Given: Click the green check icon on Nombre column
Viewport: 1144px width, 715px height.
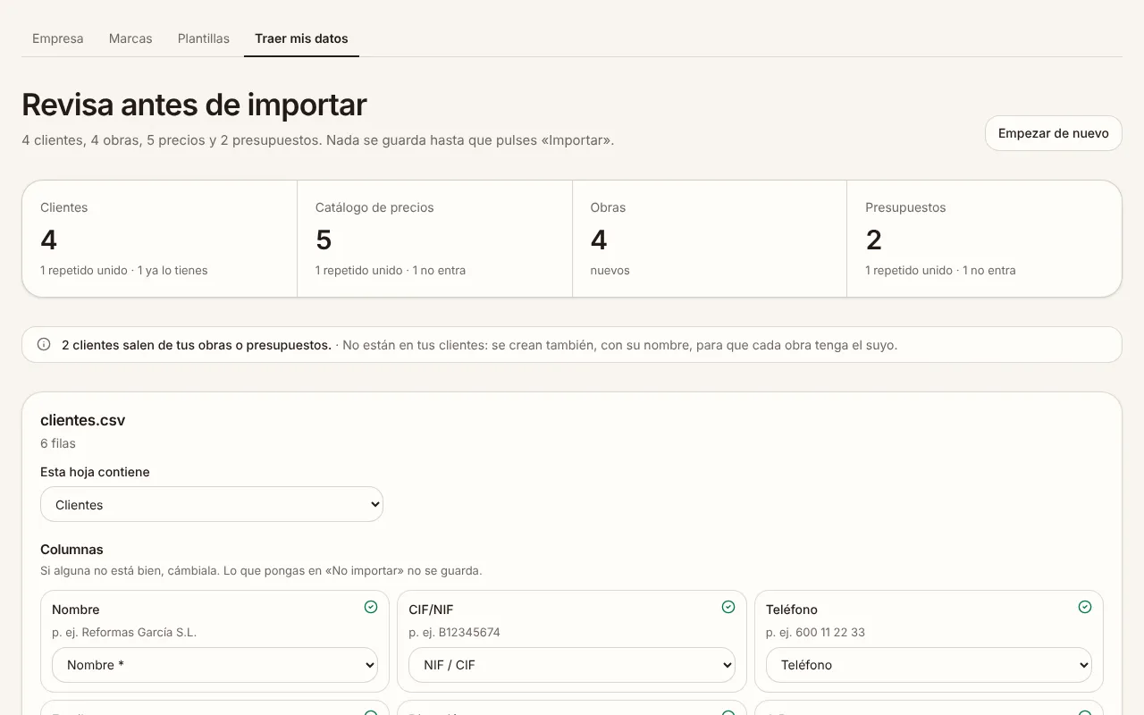Looking at the screenshot, I should click(371, 607).
